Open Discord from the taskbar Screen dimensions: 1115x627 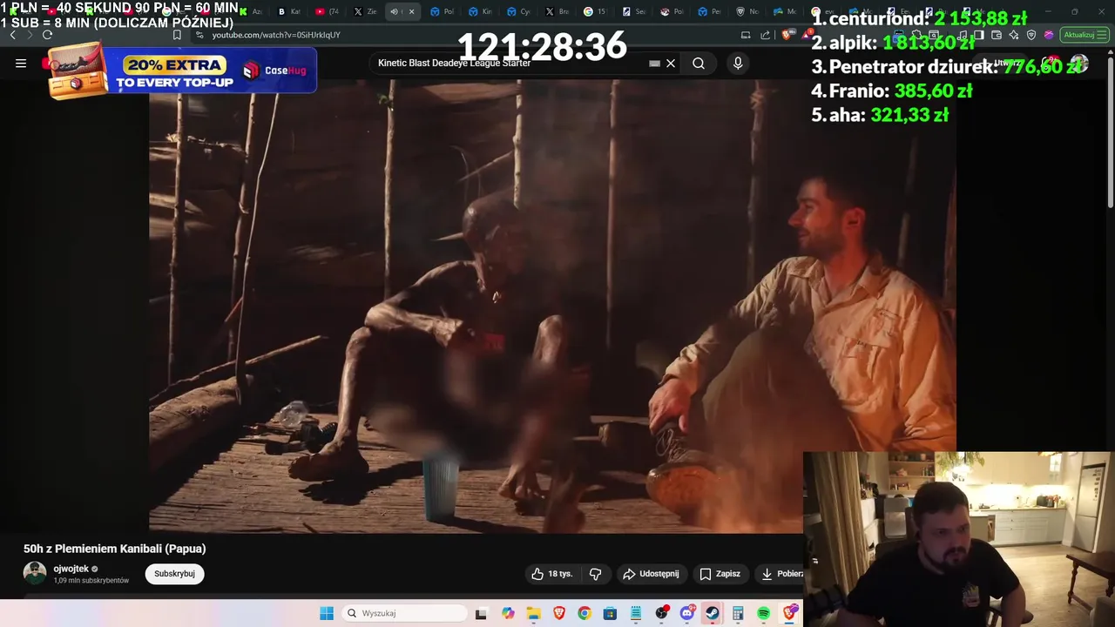pyautogui.click(x=687, y=613)
